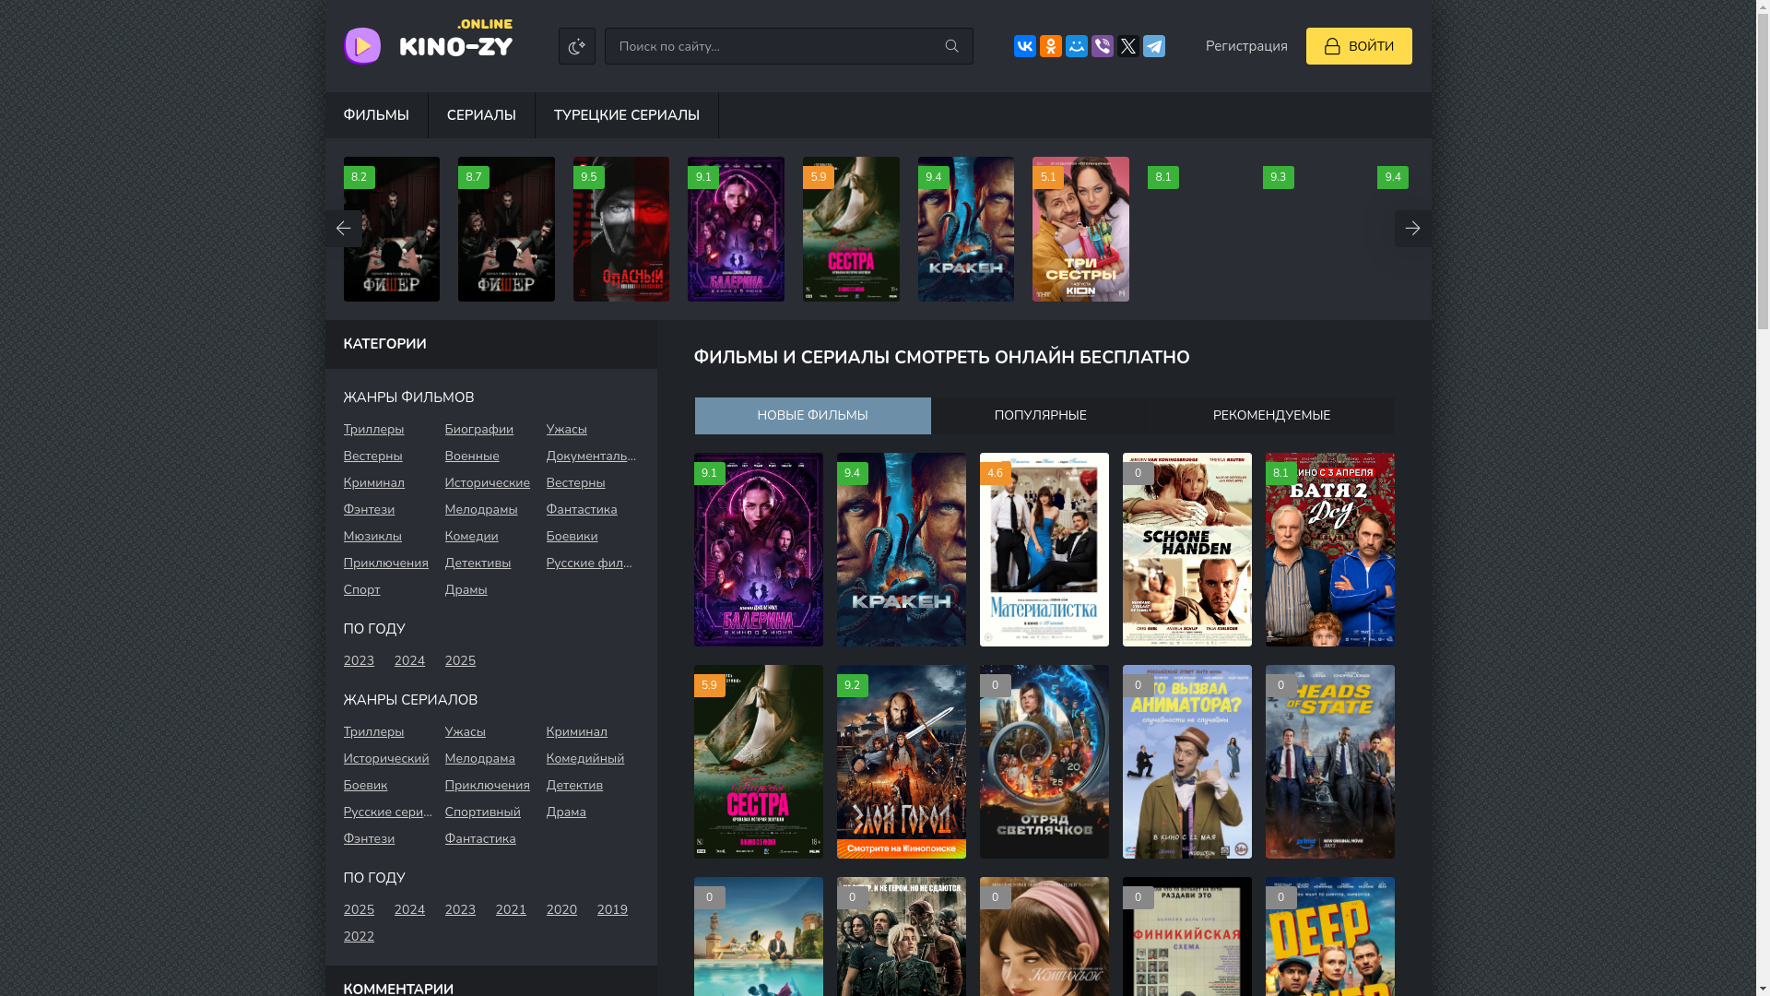This screenshot has height=996, width=1770.
Task: Open the ТУРЕЦКИЕ СЕРИАЛЫ menu
Action: pyautogui.click(x=627, y=115)
